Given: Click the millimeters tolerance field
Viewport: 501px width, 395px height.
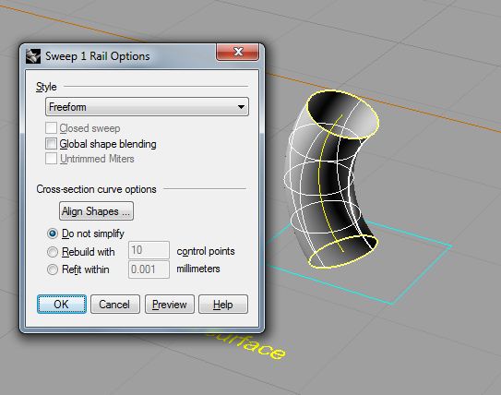Looking at the screenshot, I should (x=149, y=269).
